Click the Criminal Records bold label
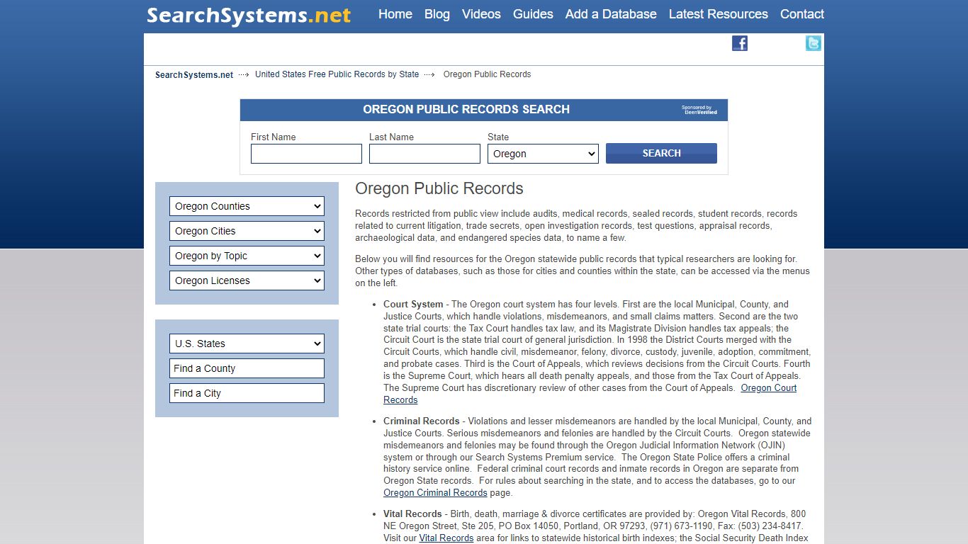 422,421
